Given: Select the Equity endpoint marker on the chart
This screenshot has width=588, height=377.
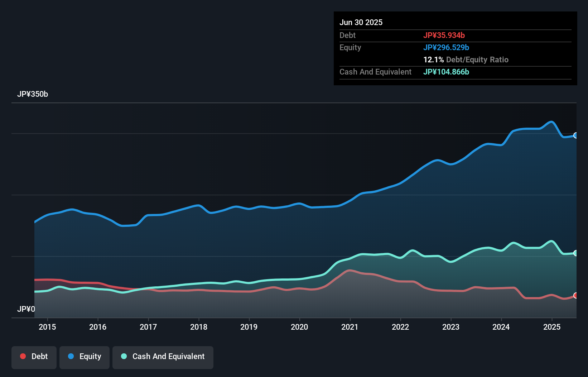Looking at the screenshot, I should 575,135.
